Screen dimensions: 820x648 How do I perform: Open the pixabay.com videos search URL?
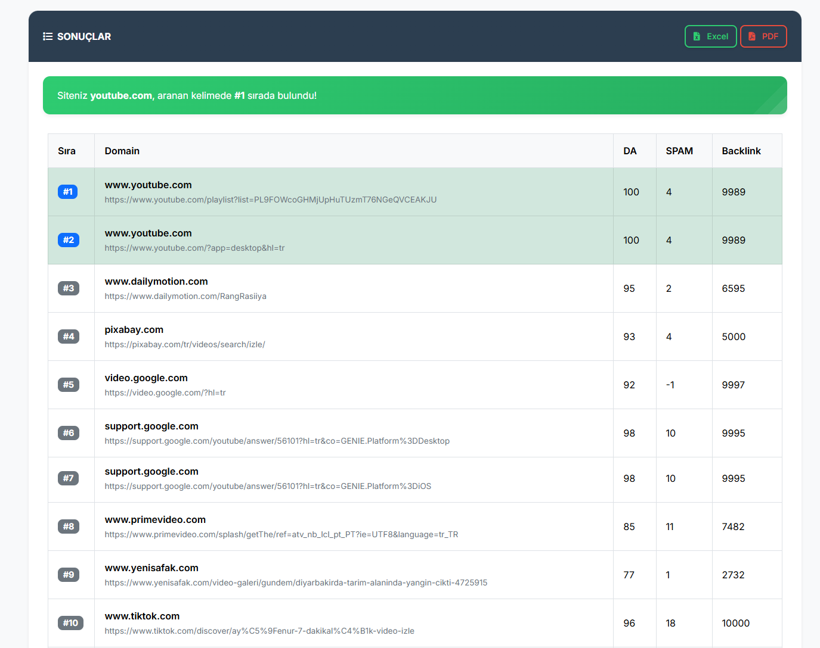185,345
